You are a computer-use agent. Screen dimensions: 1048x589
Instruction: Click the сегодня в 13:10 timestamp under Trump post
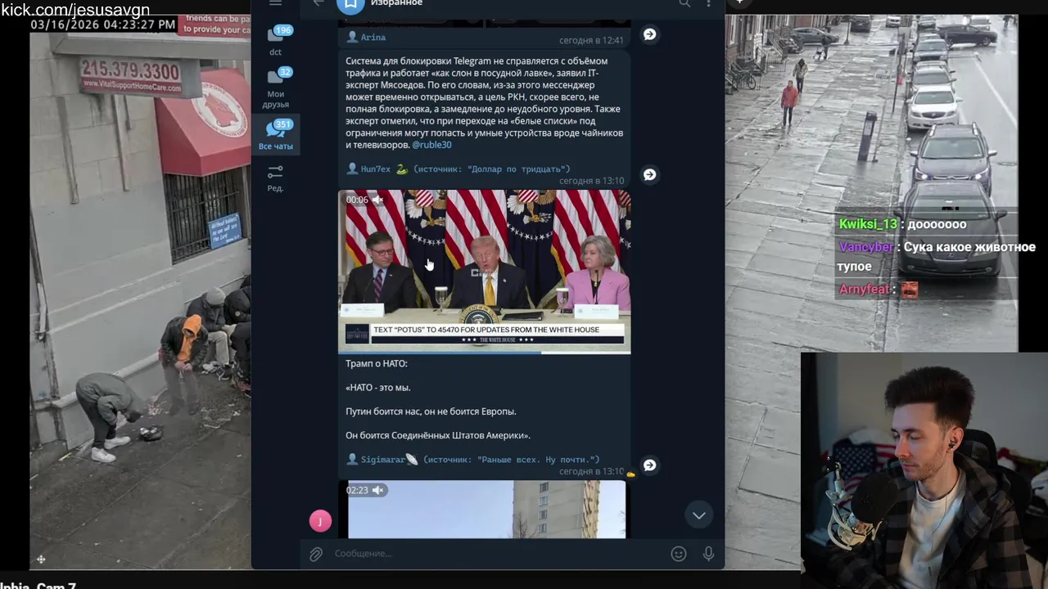(591, 472)
